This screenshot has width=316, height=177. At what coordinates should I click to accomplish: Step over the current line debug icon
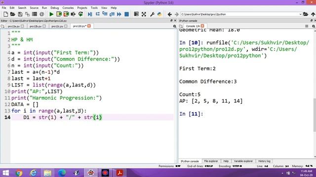coord(98,14)
